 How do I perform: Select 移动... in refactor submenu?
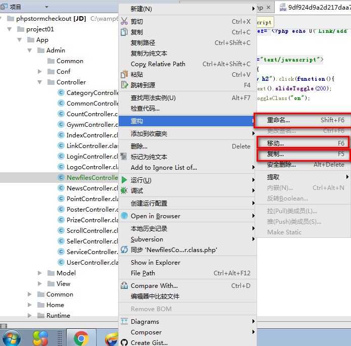(x=303, y=143)
